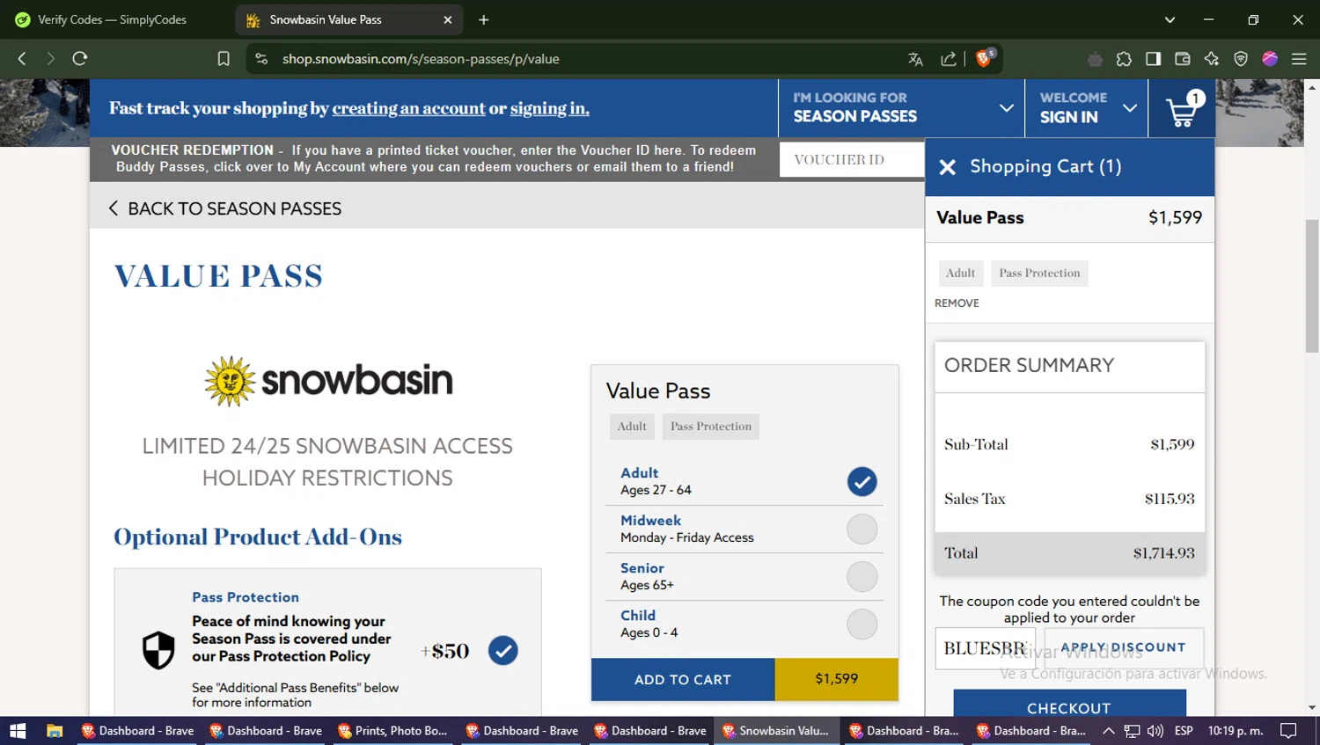The height and width of the screenshot is (745, 1320).
Task: Open the notifications center icon
Action: point(1288,731)
